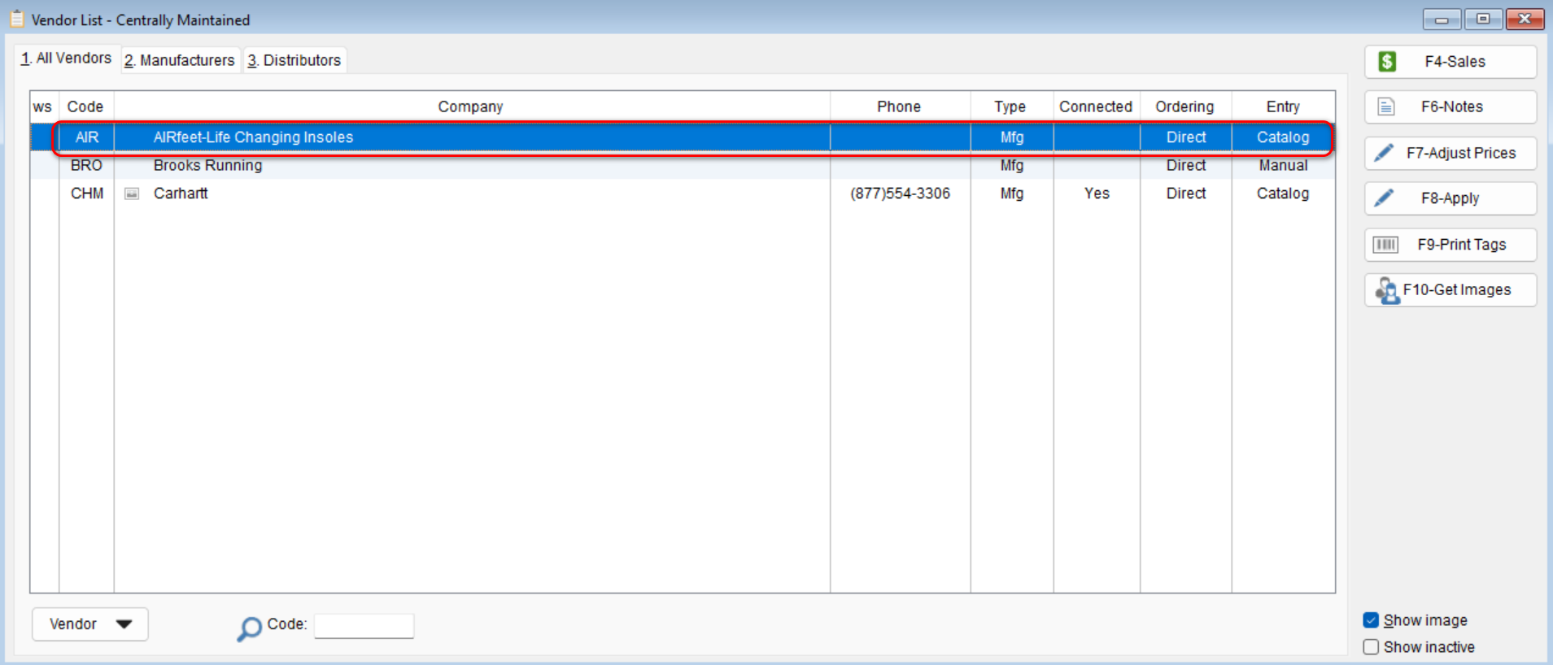Click F7-Adjust Prices button label
Viewport: 1553px width, 665px height.
[x=1461, y=153]
